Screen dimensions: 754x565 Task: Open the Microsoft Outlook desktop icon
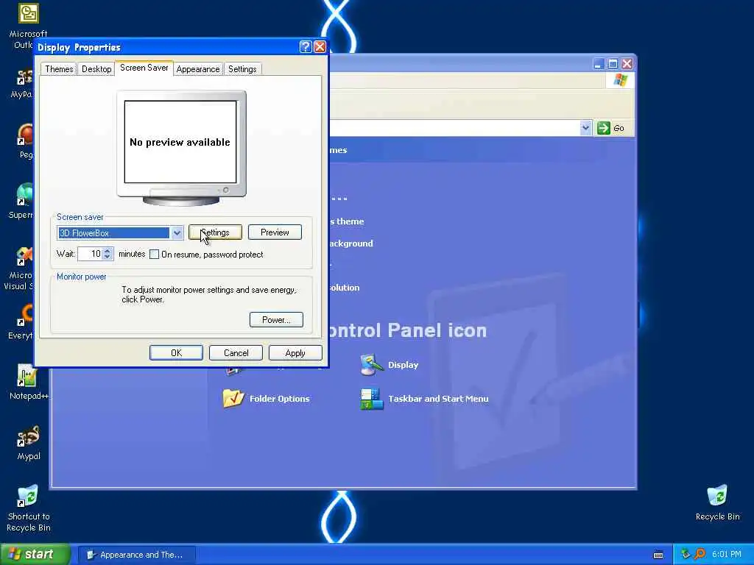tap(29, 13)
